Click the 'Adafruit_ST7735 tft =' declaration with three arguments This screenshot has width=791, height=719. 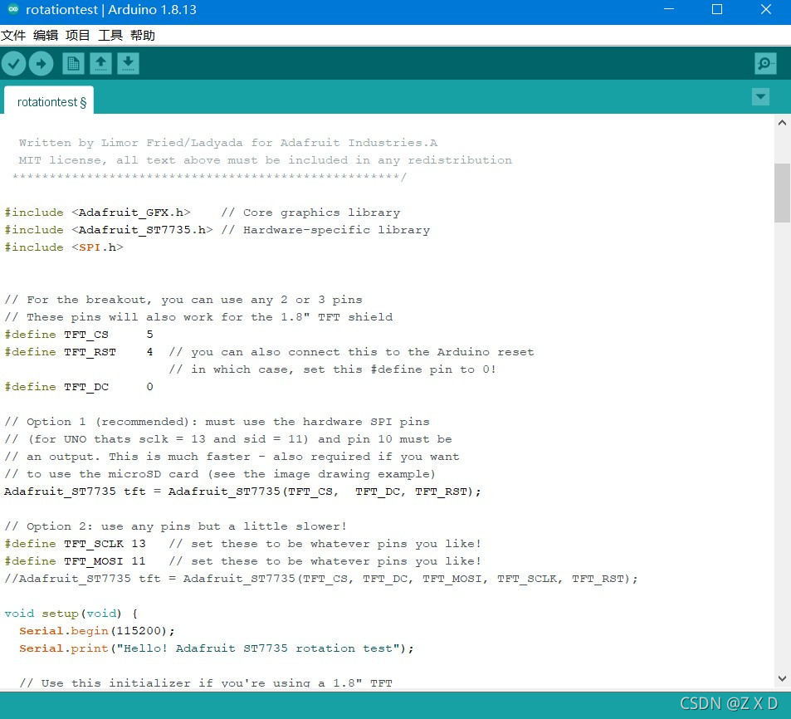coord(242,492)
